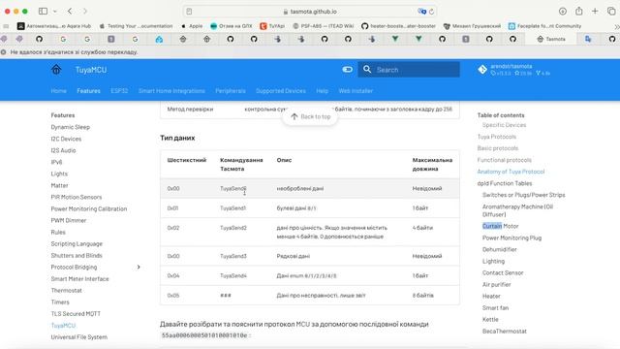Open the Apple bookmark in favorites bar
This screenshot has height=349, width=620.
tap(192, 26)
